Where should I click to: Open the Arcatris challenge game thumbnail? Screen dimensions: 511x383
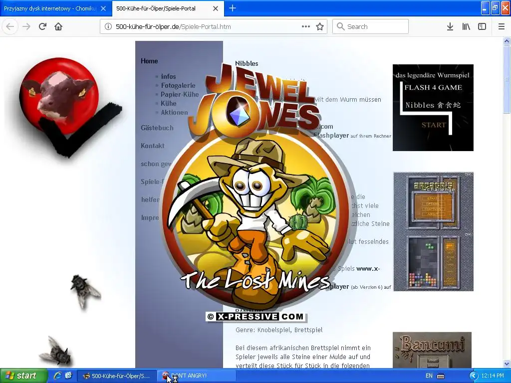click(434, 231)
